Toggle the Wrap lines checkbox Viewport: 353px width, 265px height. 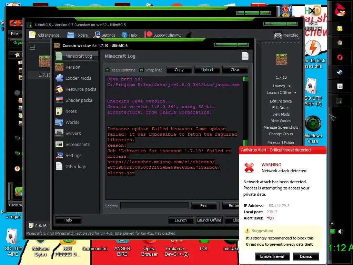click(141, 70)
